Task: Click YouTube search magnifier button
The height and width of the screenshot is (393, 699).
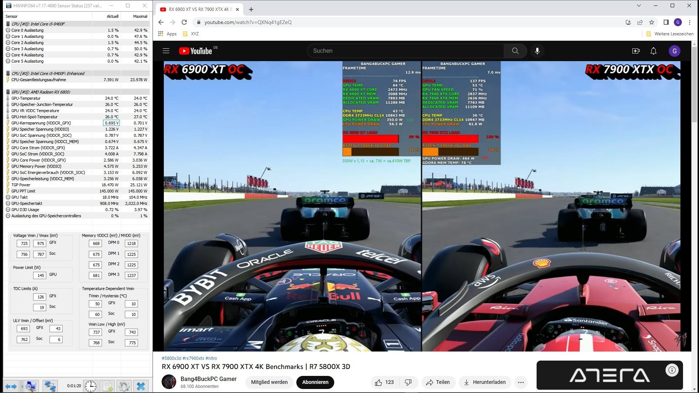Action: tap(515, 51)
